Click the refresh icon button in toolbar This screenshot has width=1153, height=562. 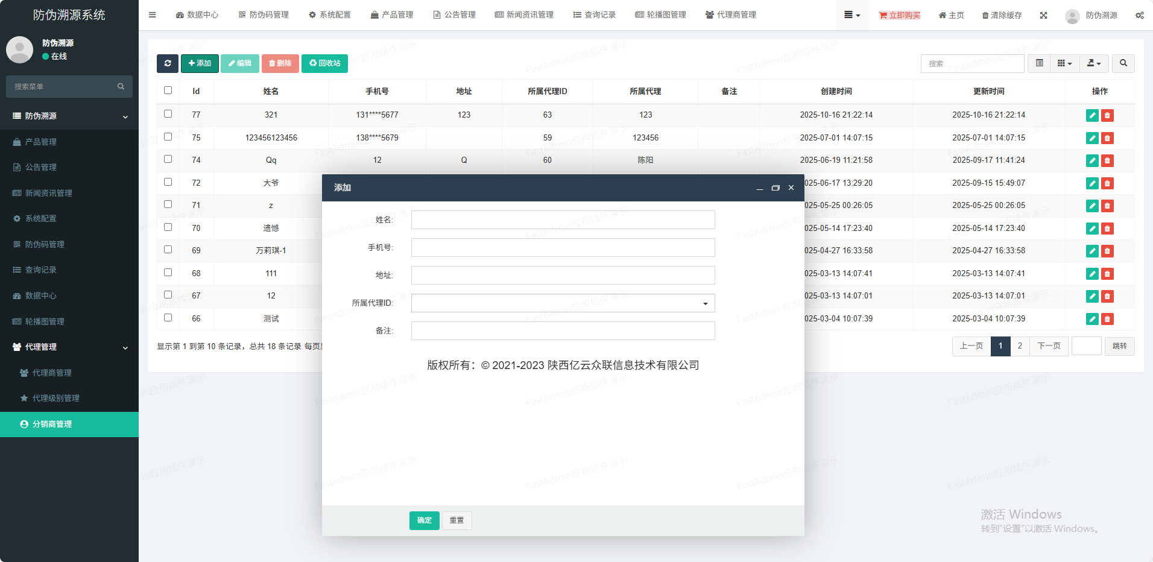click(167, 63)
